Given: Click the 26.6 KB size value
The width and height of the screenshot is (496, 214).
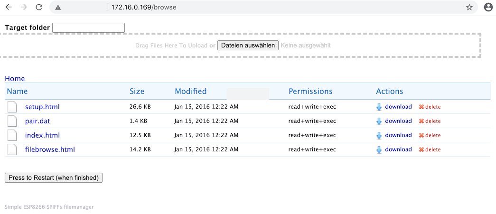Looking at the screenshot, I should click(140, 107).
